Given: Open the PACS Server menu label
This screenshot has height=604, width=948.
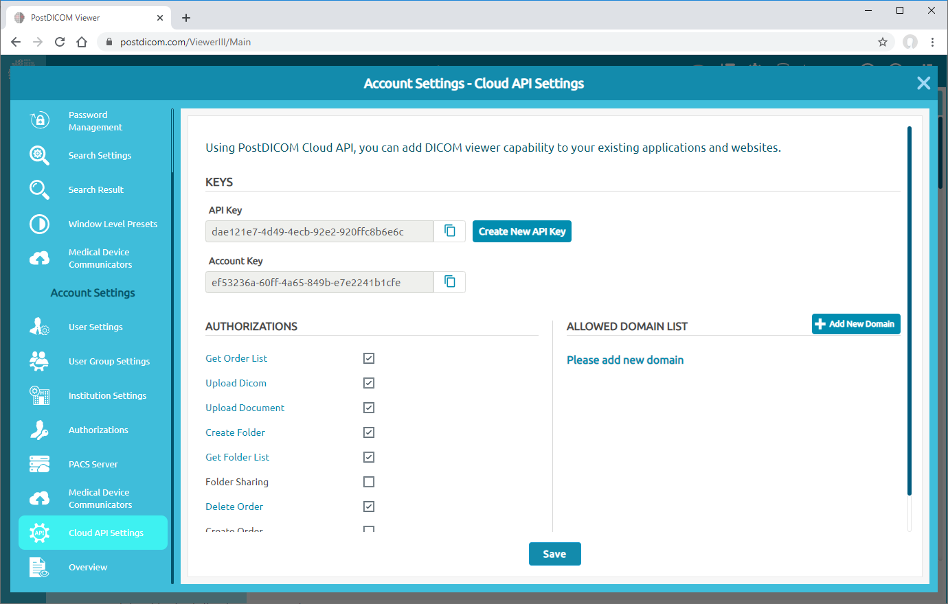Looking at the screenshot, I should 93,464.
